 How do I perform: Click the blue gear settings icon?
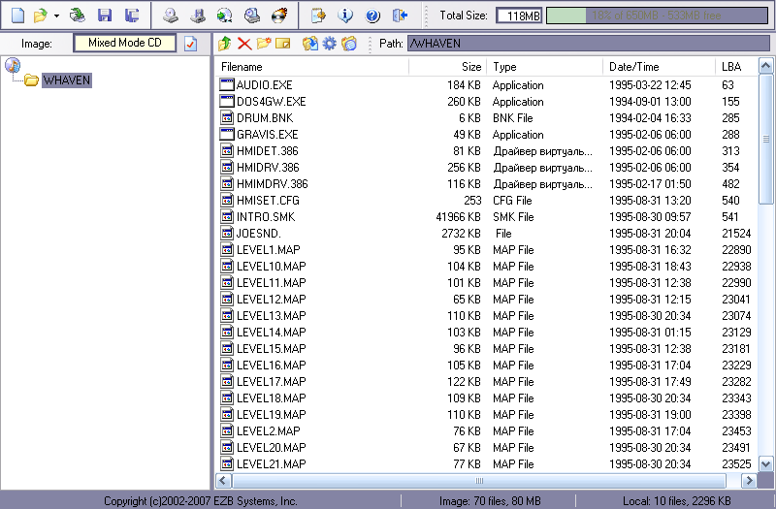point(330,44)
